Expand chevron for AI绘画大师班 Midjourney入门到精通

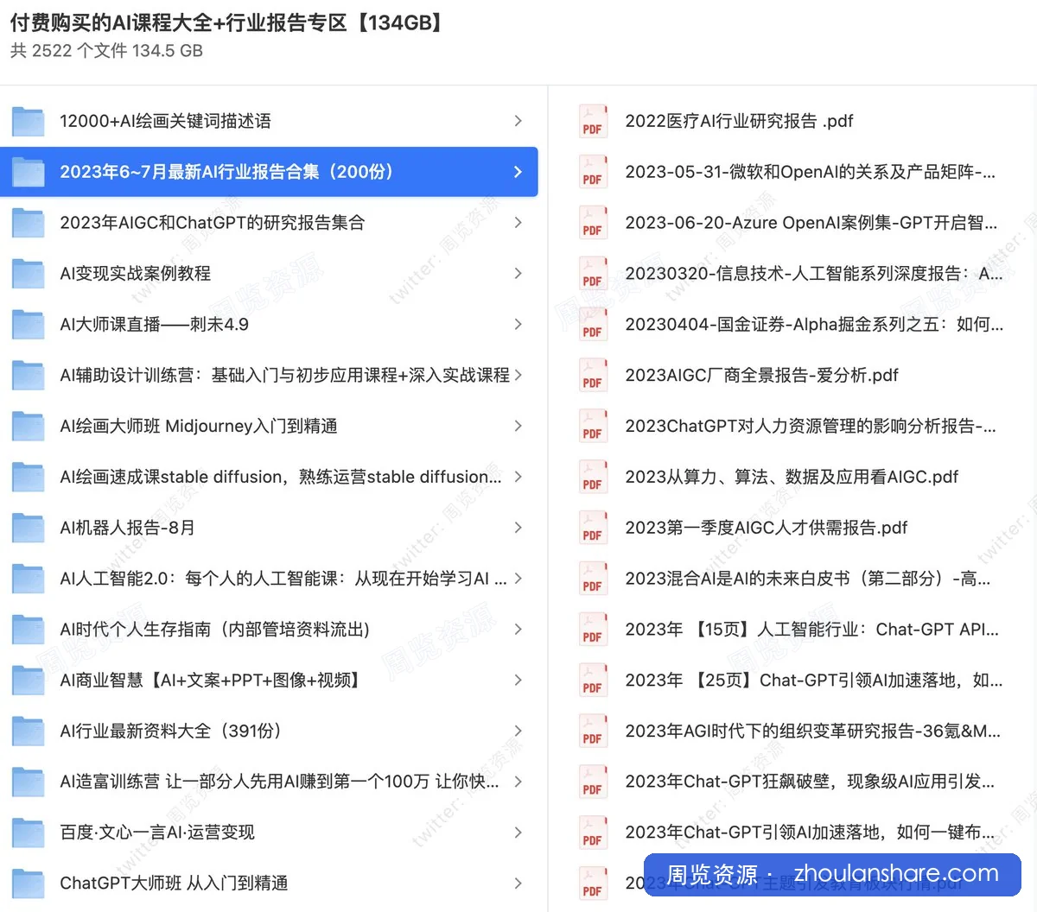click(518, 426)
